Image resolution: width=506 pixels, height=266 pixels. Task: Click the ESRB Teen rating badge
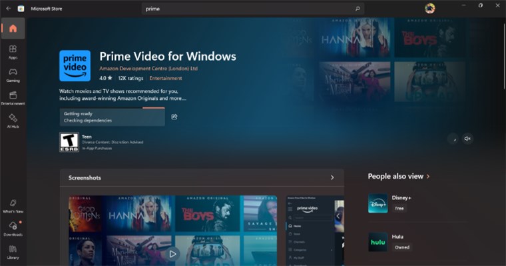point(69,142)
